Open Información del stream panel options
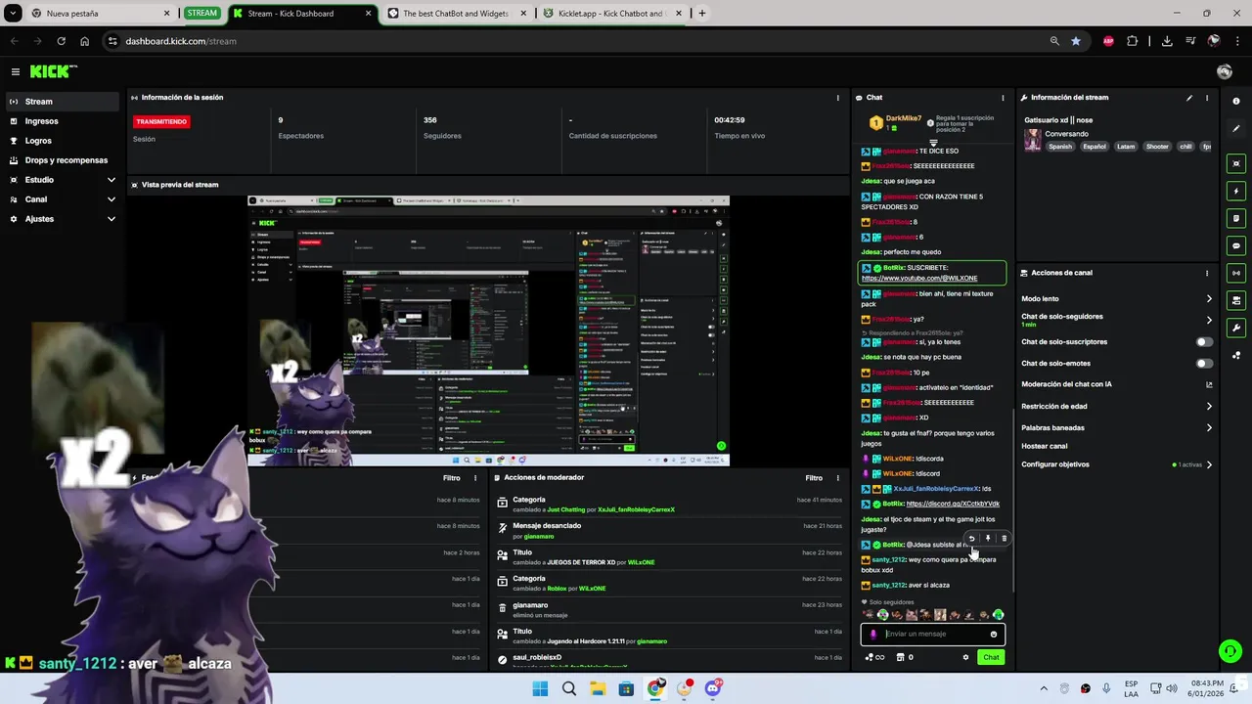The width and height of the screenshot is (1252, 704). pyautogui.click(x=1207, y=98)
